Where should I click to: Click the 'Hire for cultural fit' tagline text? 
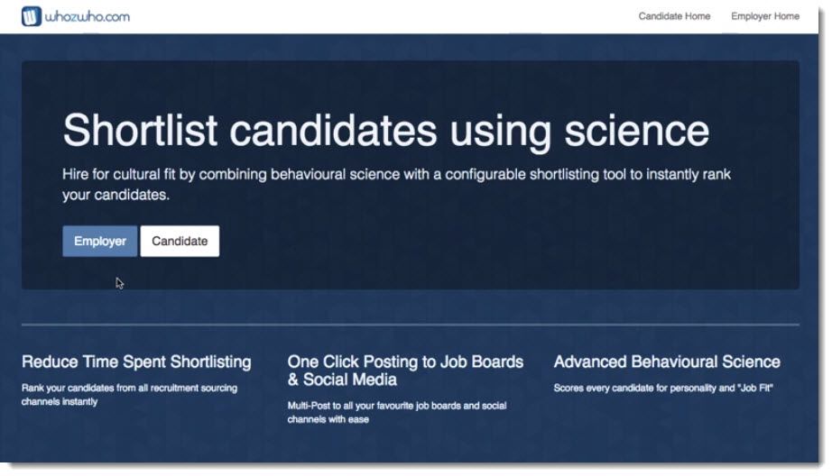click(x=396, y=184)
